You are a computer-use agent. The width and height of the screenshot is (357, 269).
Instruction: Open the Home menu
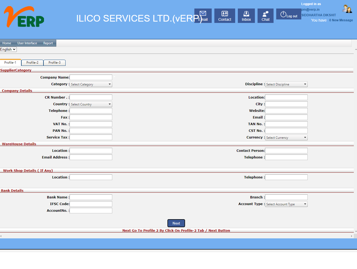pos(7,43)
